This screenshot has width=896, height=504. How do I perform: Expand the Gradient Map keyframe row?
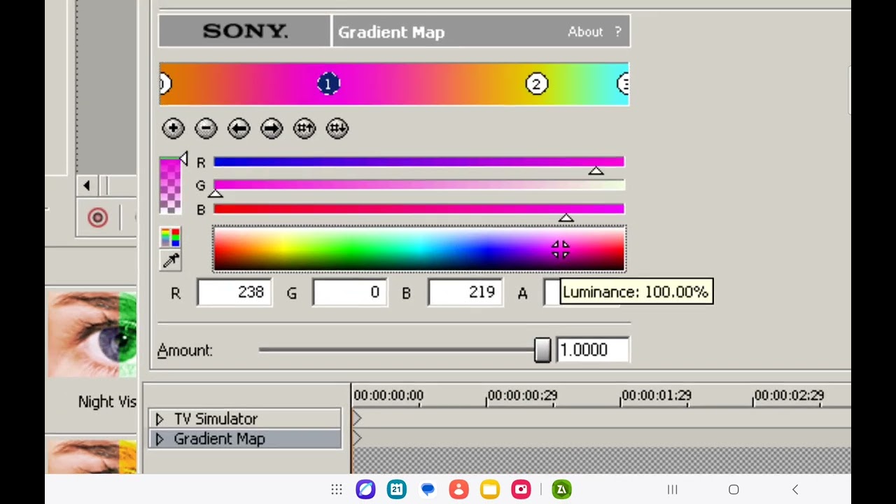(x=160, y=439)
